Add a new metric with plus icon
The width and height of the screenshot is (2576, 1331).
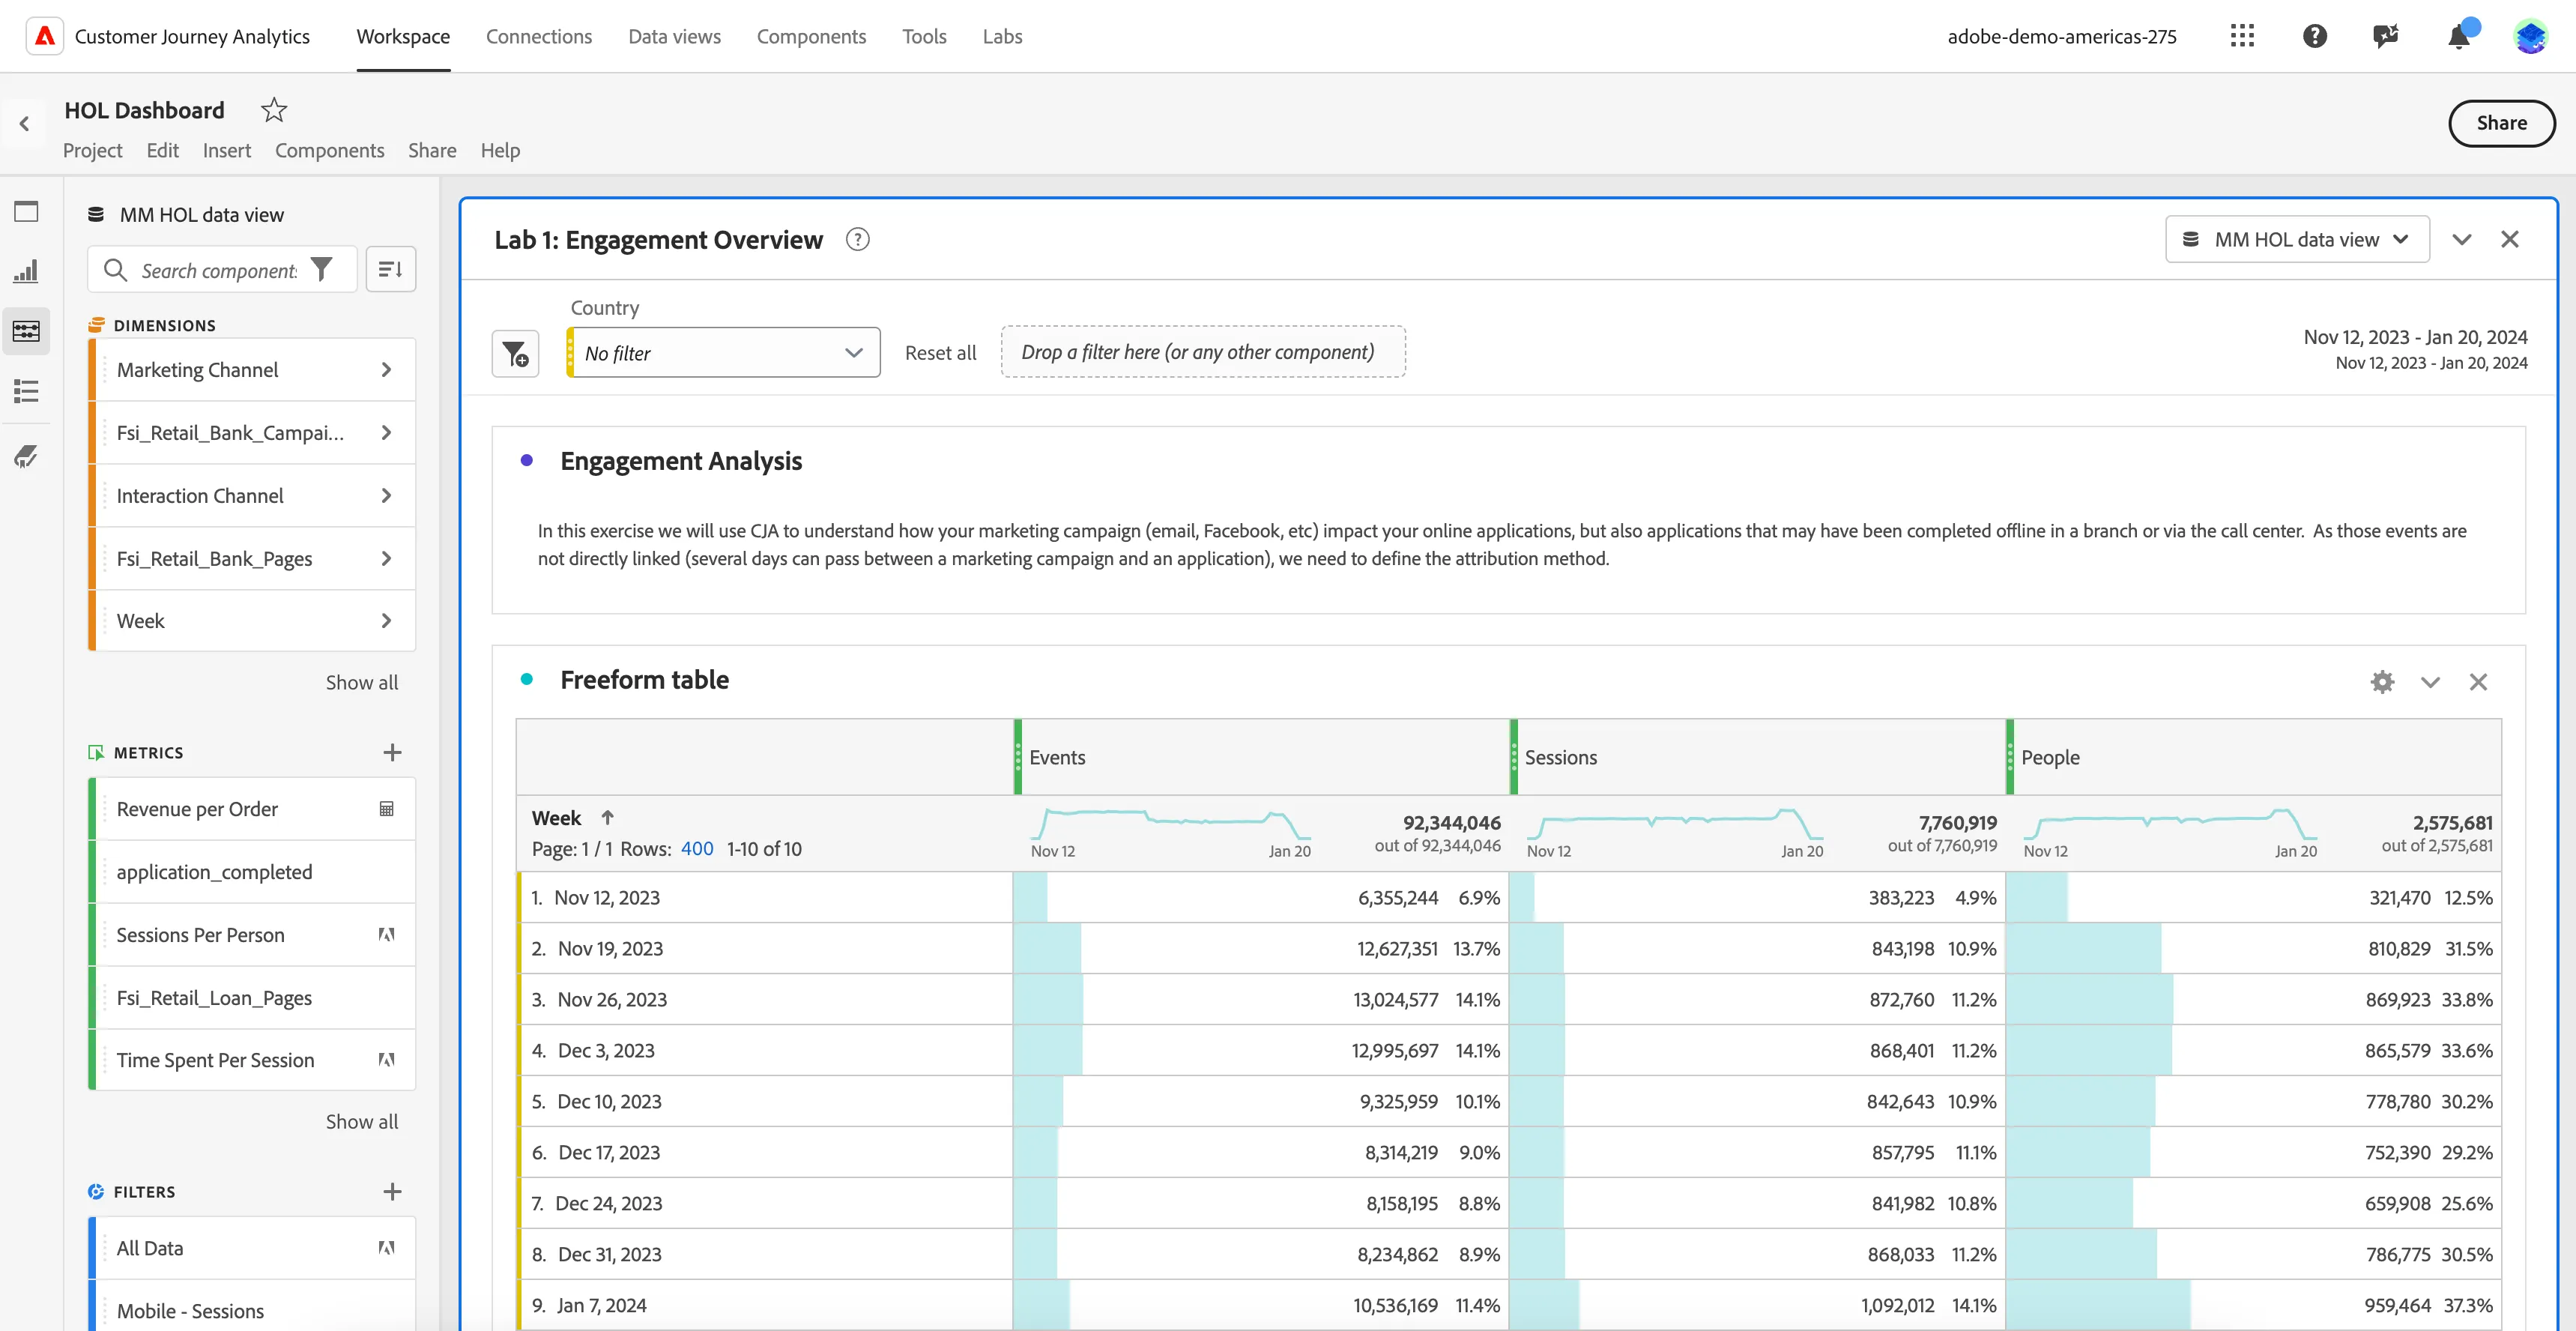(x=392, y=752)
